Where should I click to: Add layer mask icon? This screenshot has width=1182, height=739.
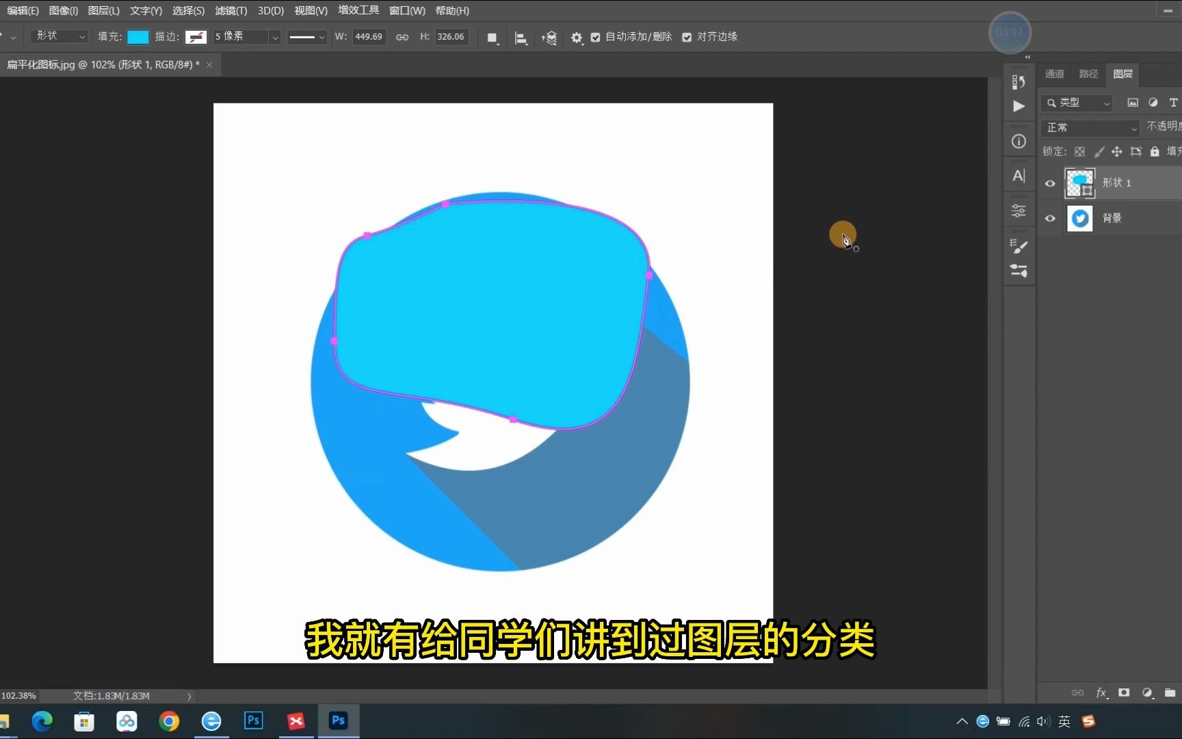[1124, 692]
